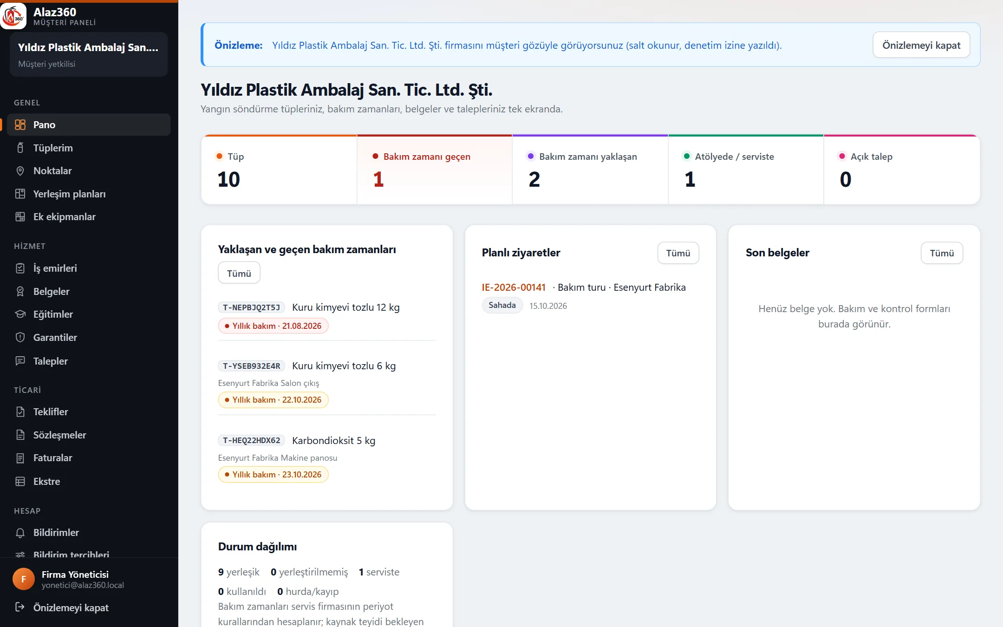This screenshot has height=627, width=1003.
Task: Click the Yerleşim planları icon
Action: [20, 194]
